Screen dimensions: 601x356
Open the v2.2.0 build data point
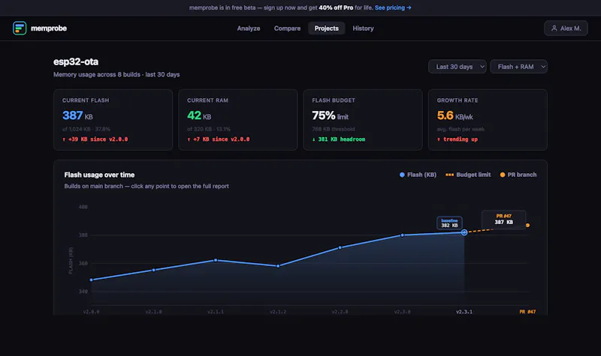(x=340, y=247)
